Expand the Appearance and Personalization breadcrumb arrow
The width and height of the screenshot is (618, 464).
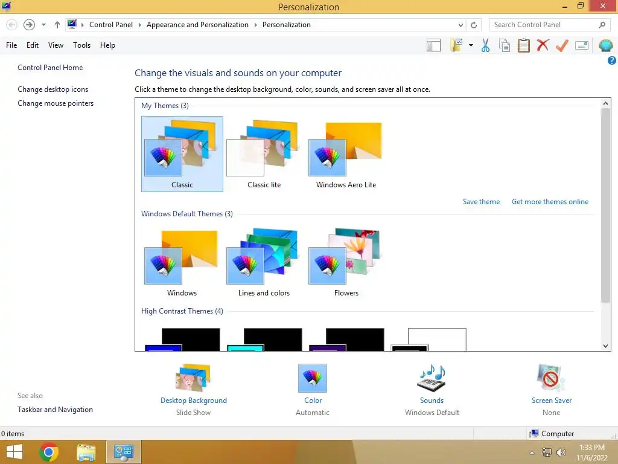click(255, 25)
